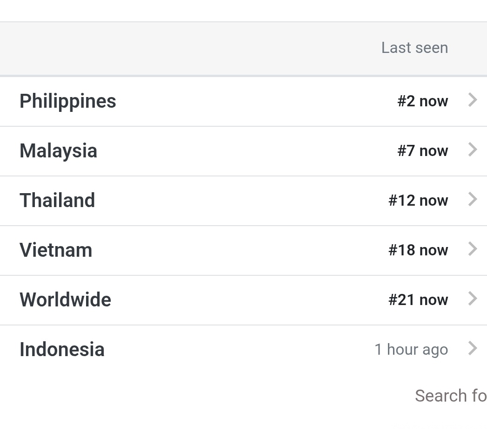This screenshot has width=487, height=429.
Task: Tap the '#7 now' ranking
Action: coord(422,151)
